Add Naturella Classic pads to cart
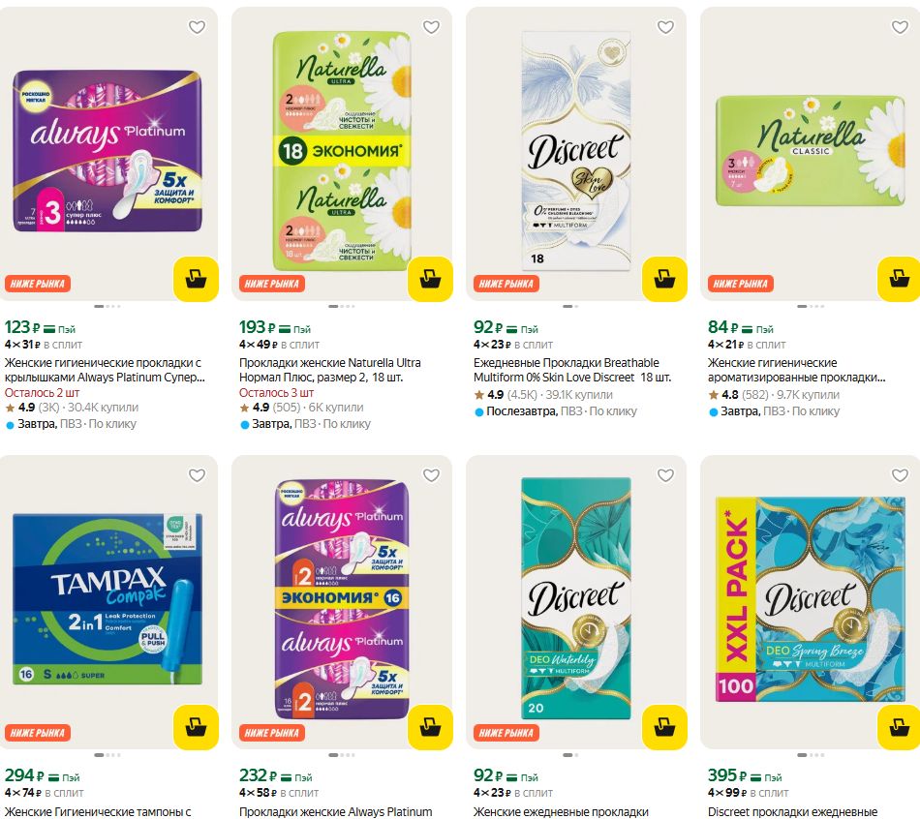Screen dimensions: 920x819 pos(899,279)
